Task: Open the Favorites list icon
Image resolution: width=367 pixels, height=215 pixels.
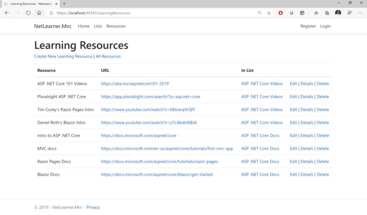Action: (316, 13)
